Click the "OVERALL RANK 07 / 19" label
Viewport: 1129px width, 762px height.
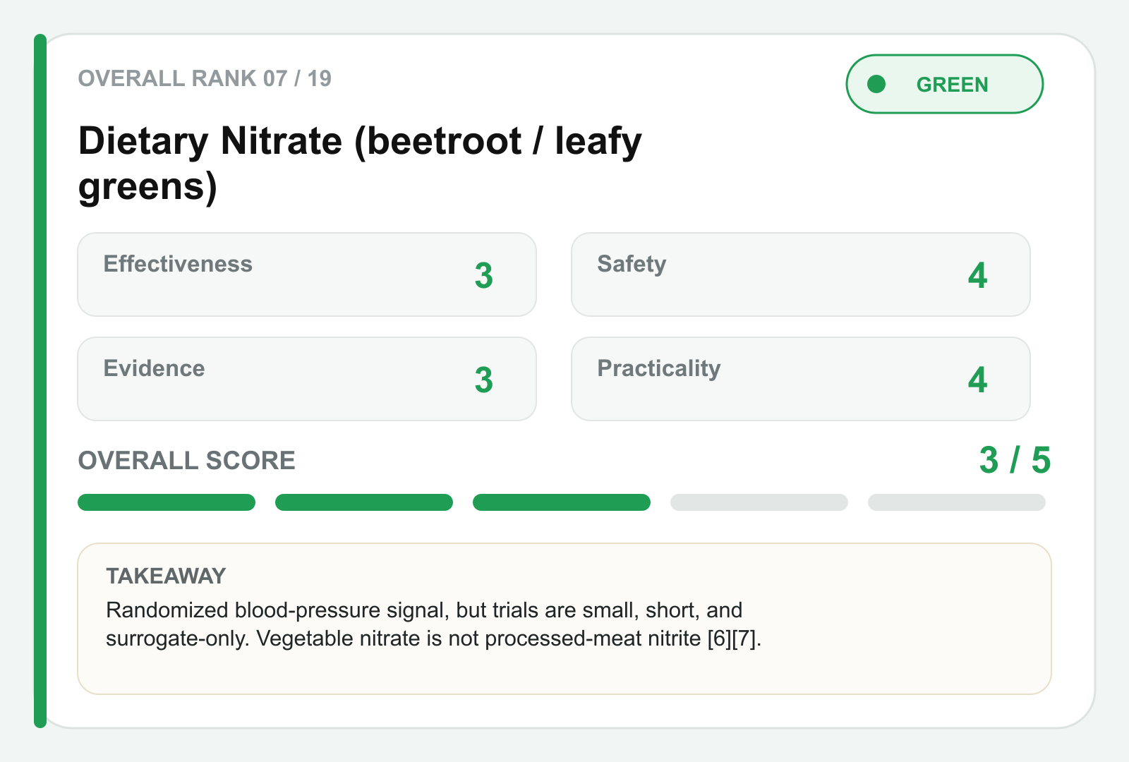[205, 78]
